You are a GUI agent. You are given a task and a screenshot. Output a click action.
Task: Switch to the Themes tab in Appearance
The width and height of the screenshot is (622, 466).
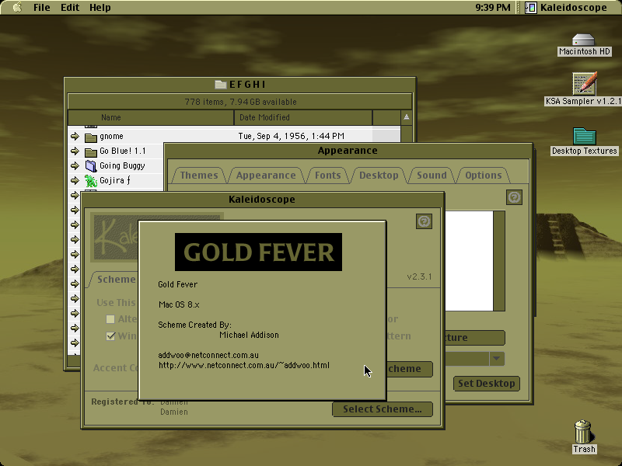tap(199, 176)
